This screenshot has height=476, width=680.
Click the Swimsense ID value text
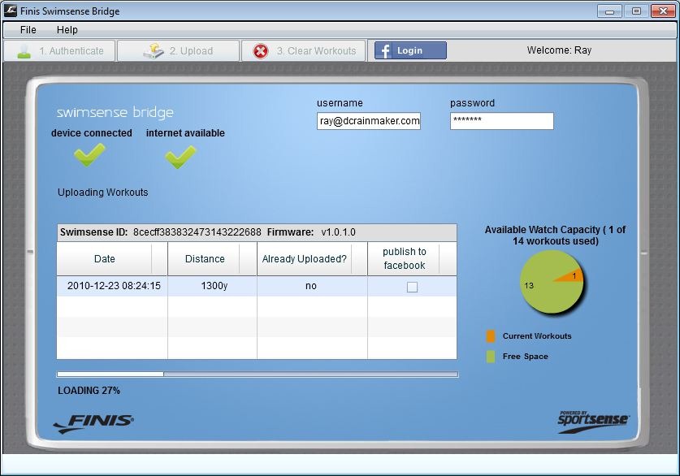pyautogui.click(x=197, y=232)
